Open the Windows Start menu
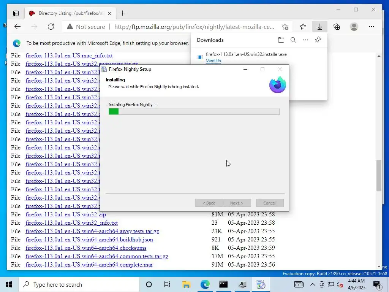This screenshot has width=389, height=292. [9, 284]
